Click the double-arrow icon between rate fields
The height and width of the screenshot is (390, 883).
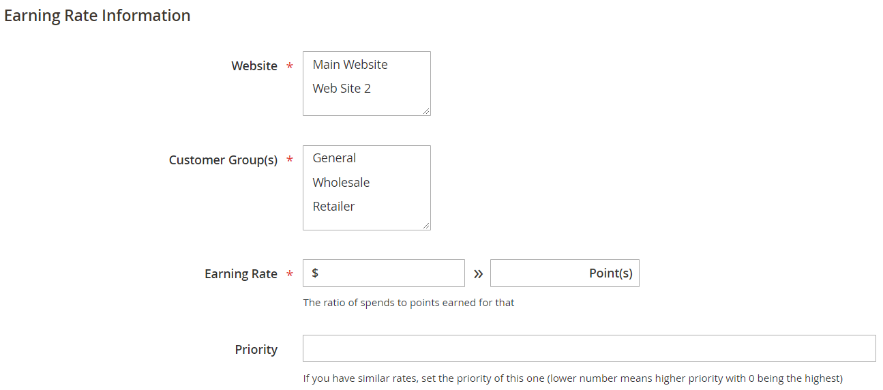point(478,274)
